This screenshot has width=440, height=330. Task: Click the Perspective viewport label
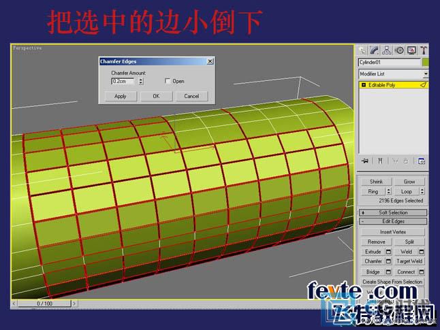(27, 48)
